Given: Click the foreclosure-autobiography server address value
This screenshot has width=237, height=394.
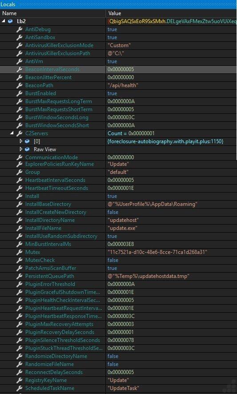Looking at the screenshot, I should (x=165, y=141).
